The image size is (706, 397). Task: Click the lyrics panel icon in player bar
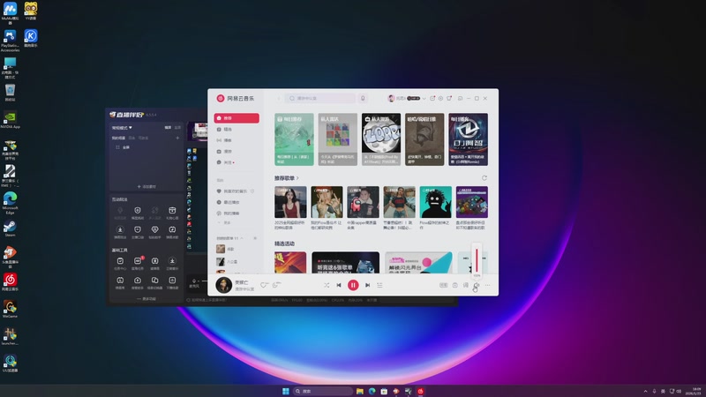(444, 285)
